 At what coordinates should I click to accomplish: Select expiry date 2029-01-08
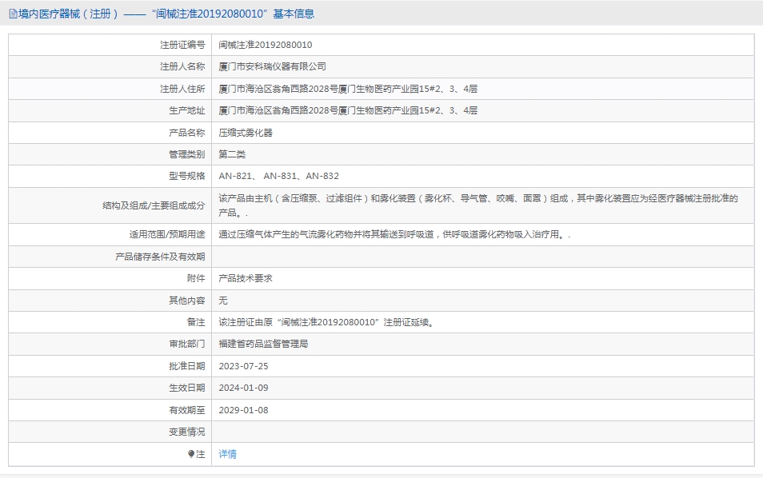click(x=243, y=410)
